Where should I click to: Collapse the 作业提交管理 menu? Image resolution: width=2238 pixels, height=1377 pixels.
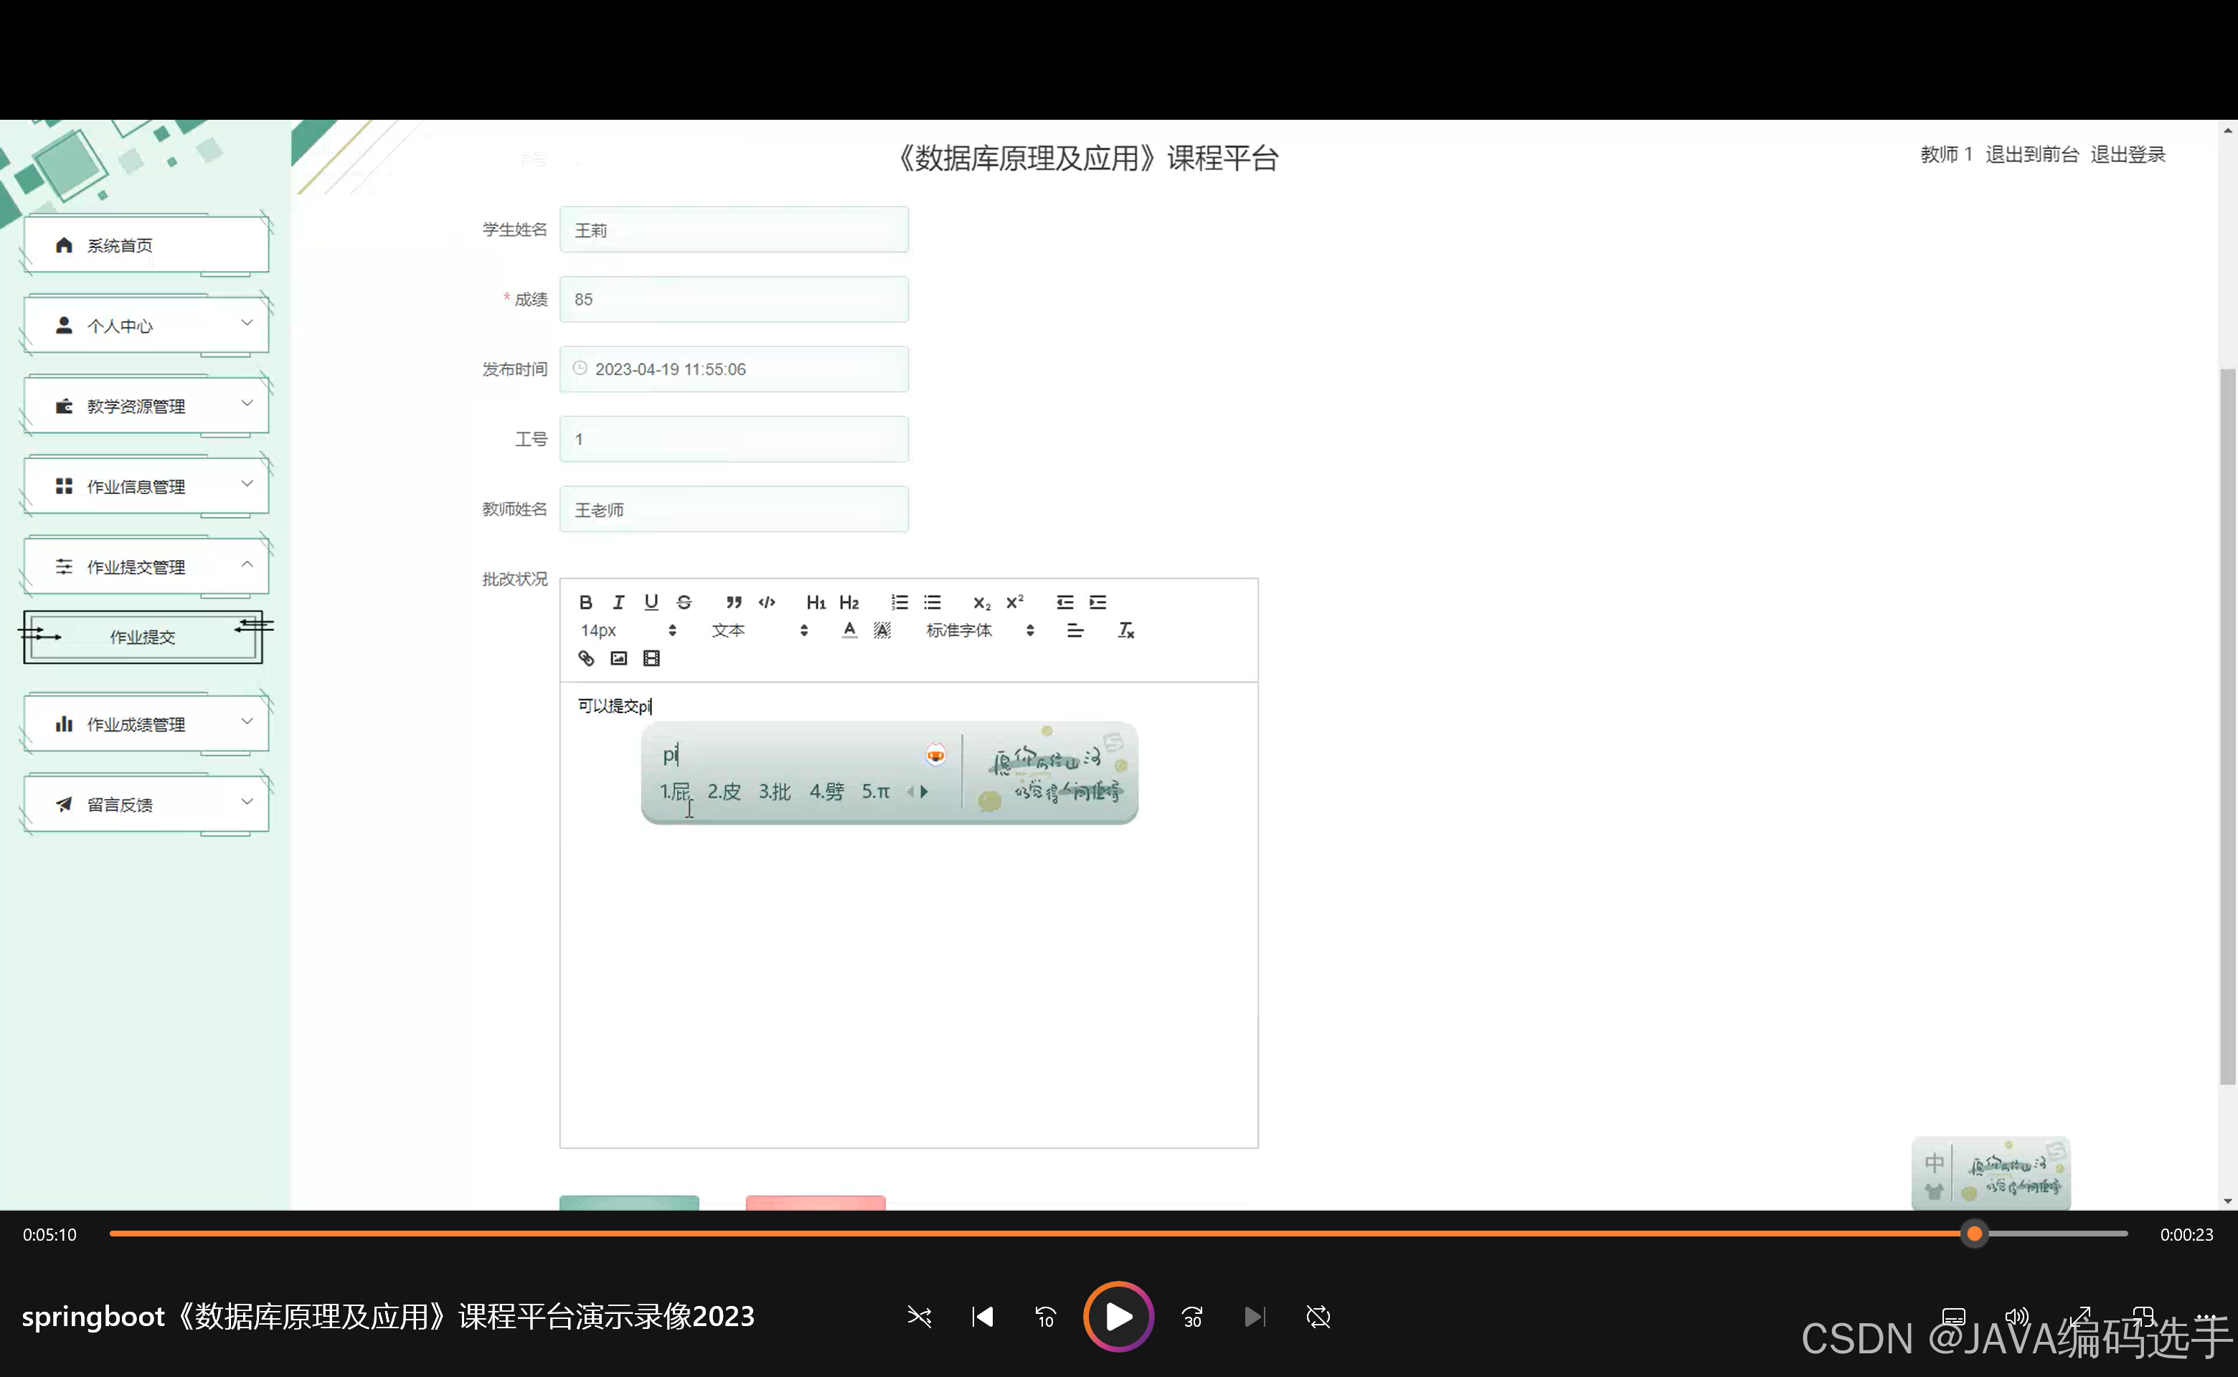(146, 567)
